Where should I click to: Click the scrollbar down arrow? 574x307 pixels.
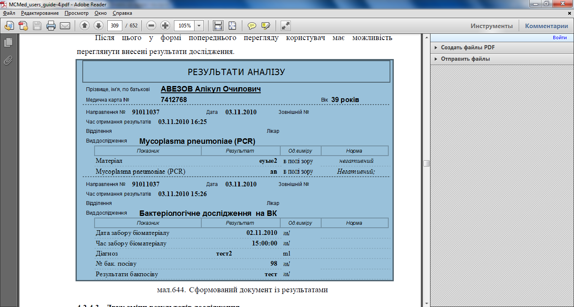[426, 303]
